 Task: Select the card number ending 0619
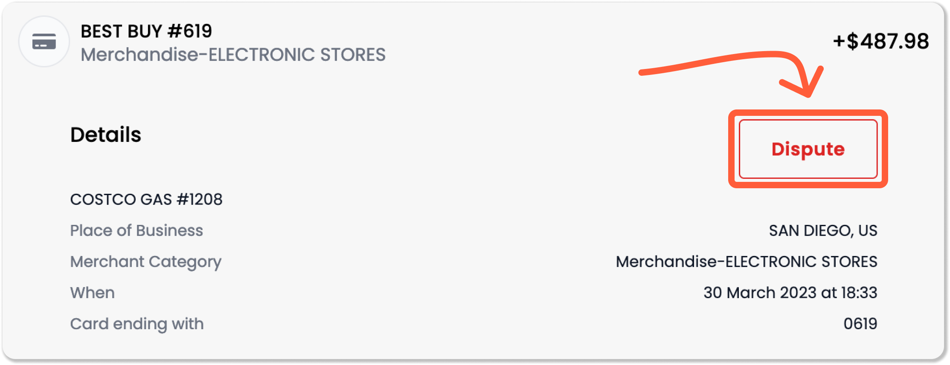coord(860,324)
